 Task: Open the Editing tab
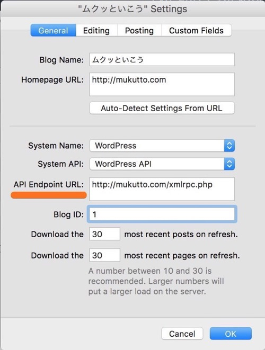point(96,30)
